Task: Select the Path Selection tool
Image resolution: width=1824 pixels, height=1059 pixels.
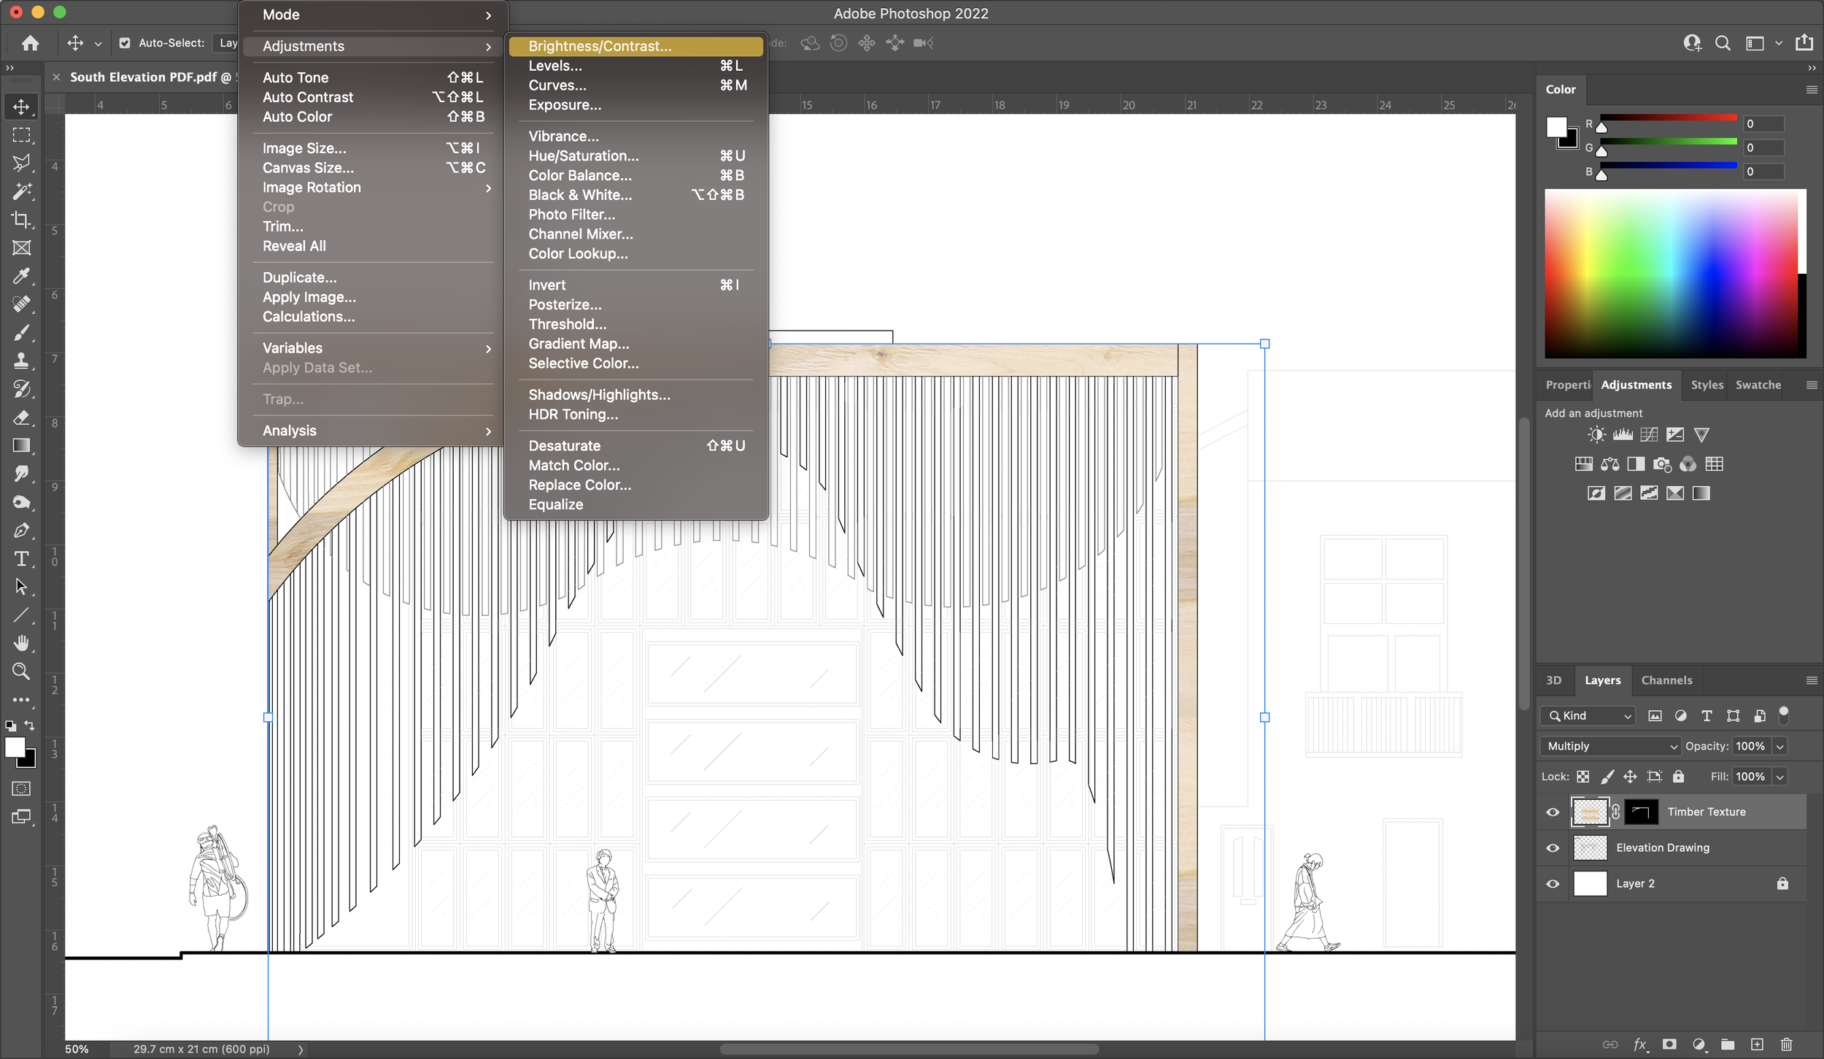Action: pyautogui.click(x=21, y=587)
